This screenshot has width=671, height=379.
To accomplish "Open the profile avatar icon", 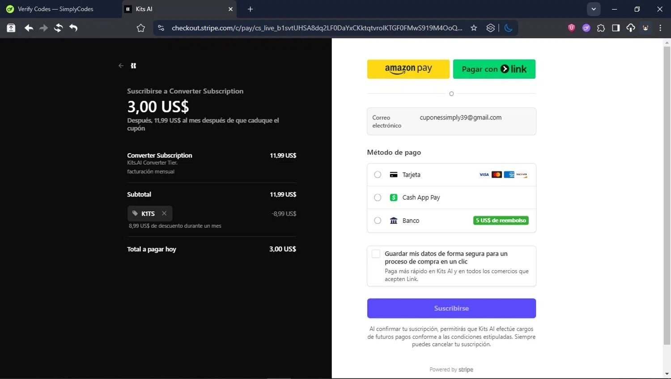I will [646, 28].
